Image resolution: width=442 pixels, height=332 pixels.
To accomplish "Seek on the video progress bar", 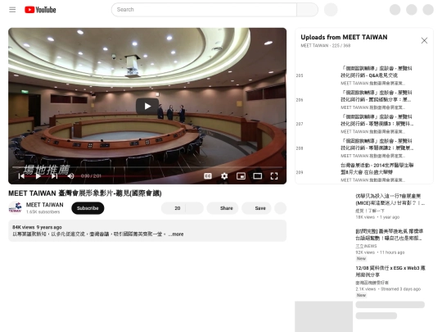I will point(147,167).
